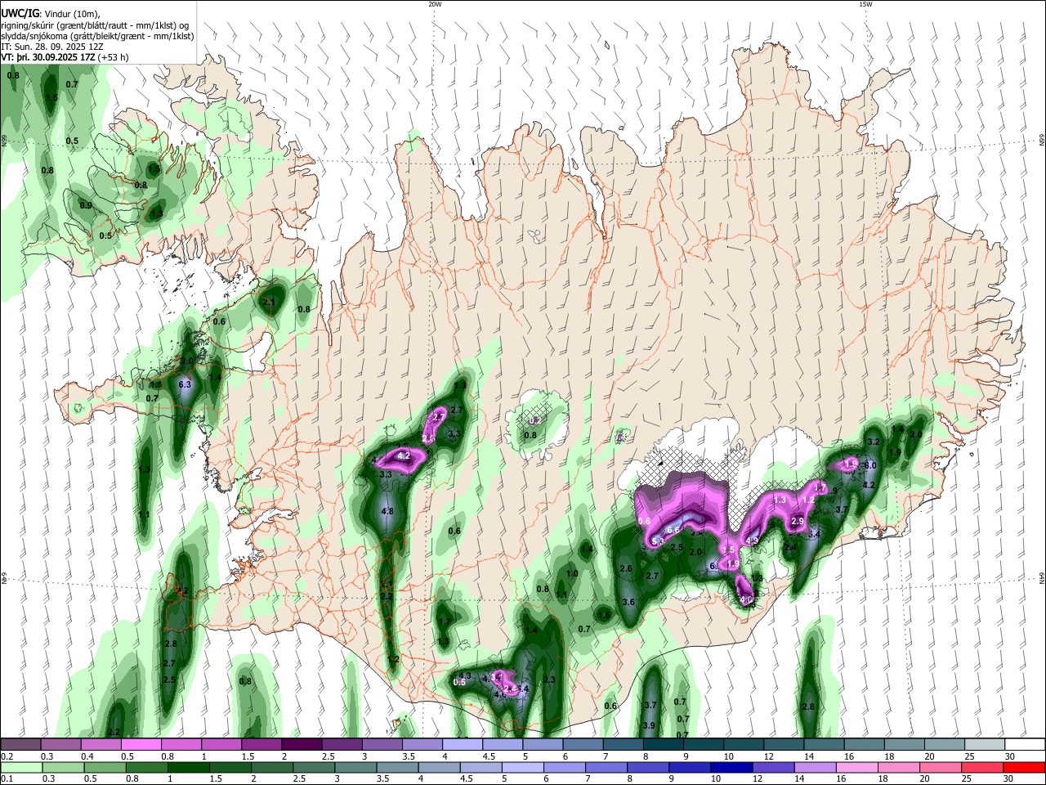The image size is (1046, 785).
Task: Select the 5.3 precipitation value on the map
Action: (658, 541)
